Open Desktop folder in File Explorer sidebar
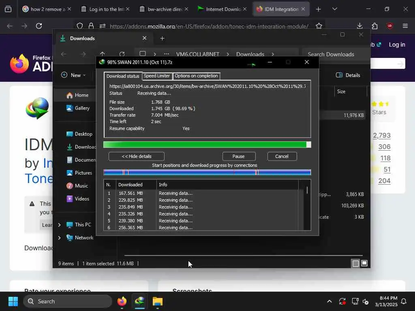Viewport: 415px width, 311px height. [79, 134]
